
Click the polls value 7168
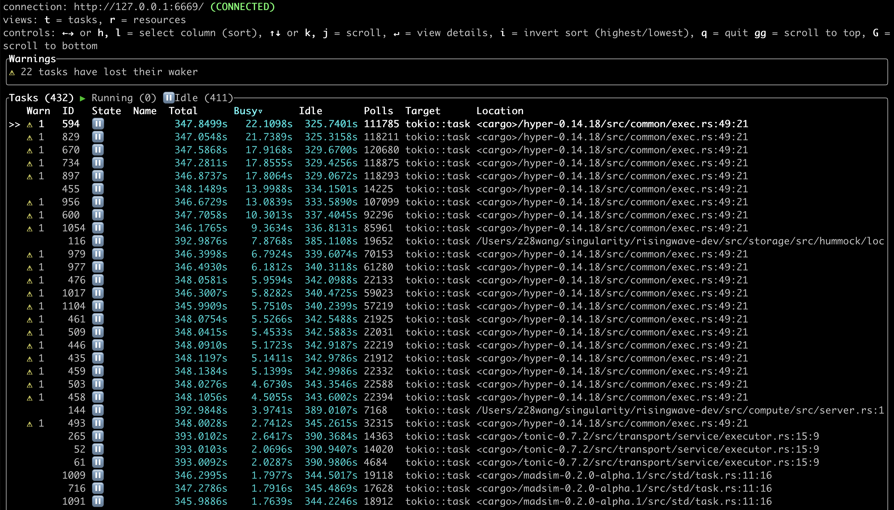tap(375, 410)
